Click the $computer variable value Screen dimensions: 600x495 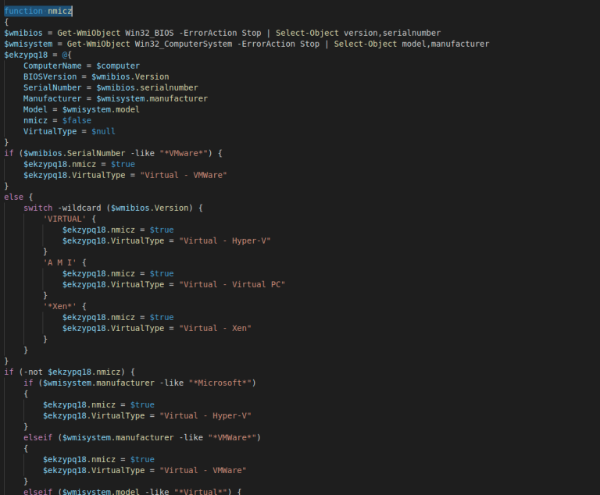[118, 66]
